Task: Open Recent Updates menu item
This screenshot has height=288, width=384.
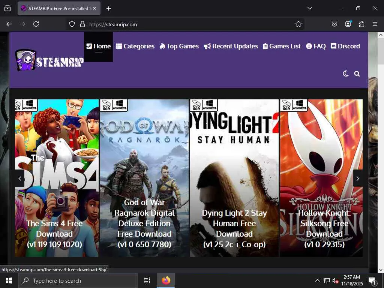Action: pos(231,46)
